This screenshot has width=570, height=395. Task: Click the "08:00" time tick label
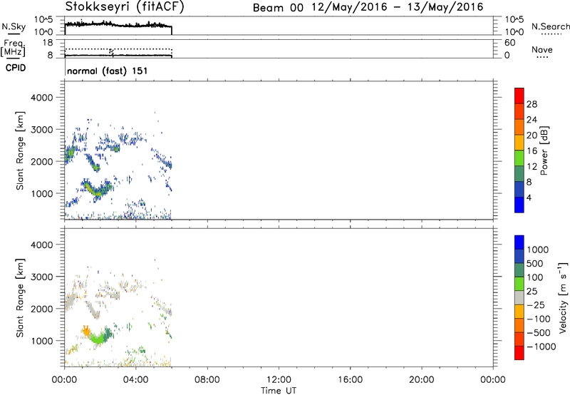[207, 380]
